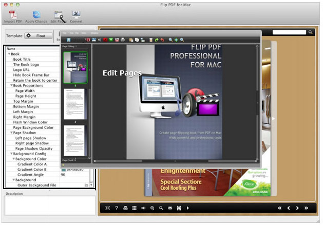
Task: Collapse the Page Shadow node
Action: click(x=11, y=133)
